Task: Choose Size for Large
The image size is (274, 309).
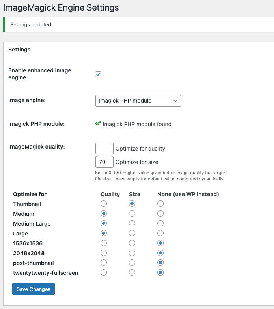Action: (x=132, y=233)
